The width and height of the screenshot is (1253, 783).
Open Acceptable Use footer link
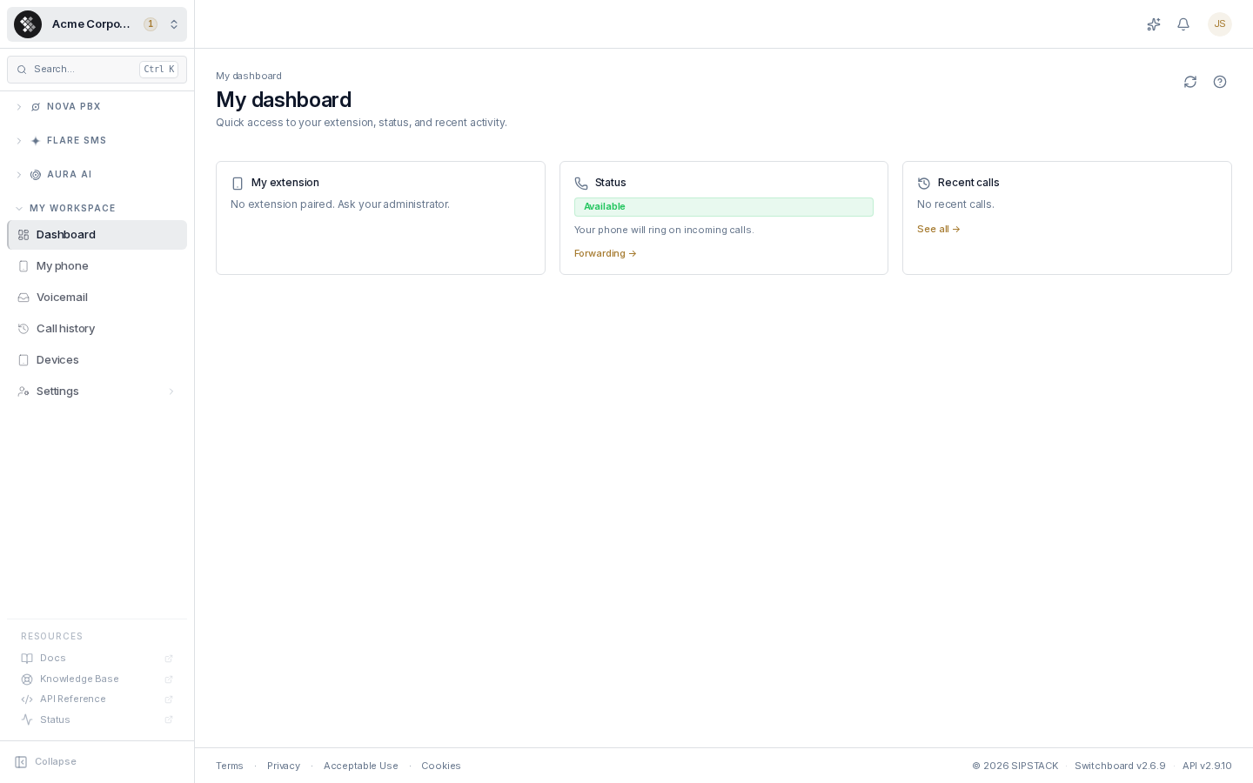[x=361, y=766]
